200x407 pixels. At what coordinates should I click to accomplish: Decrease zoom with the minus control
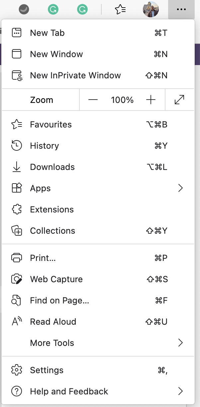click(x=93, y=100)
